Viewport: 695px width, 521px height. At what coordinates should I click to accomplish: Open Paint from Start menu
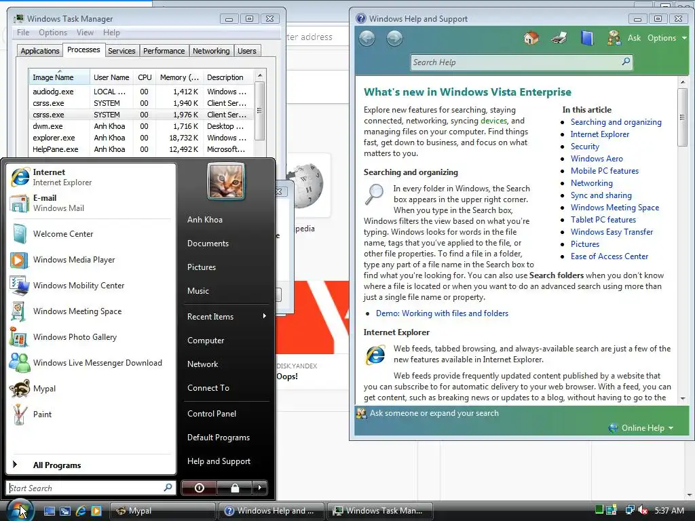click(92, 414)
